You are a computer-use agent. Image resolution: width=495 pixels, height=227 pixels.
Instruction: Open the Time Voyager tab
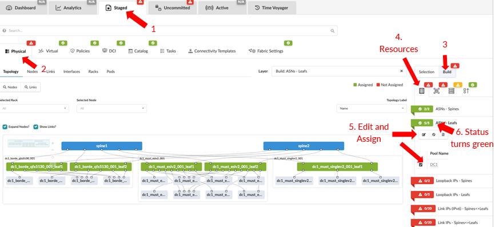pos(272,8)
